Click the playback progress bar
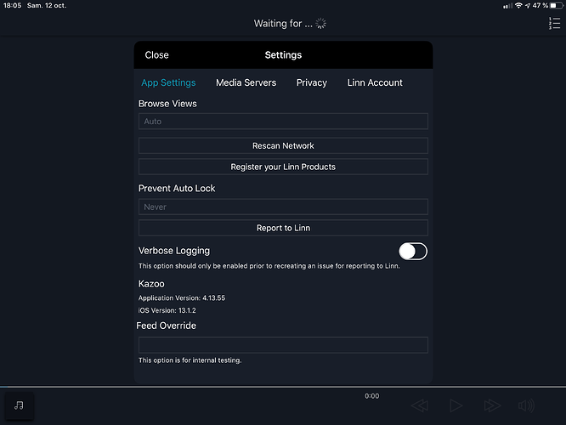 [x=283, y=387]
